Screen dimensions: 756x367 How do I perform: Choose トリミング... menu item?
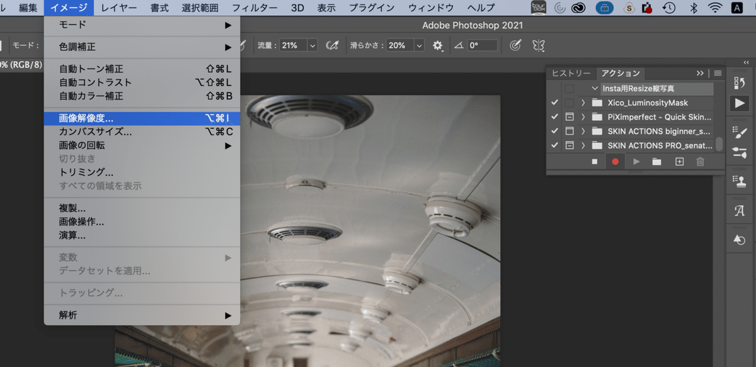(142, 172)
